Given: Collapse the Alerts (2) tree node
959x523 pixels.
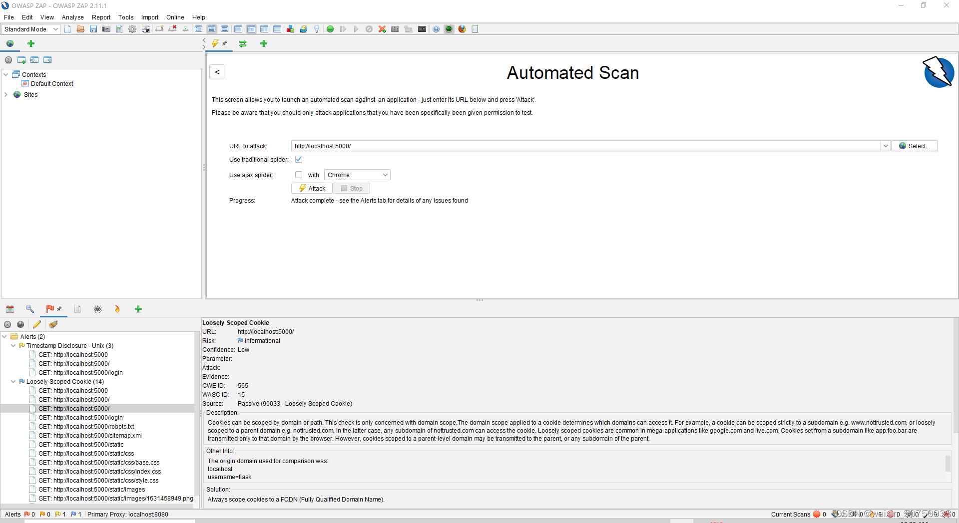Looking at the screenshot, I should [4, 337].
